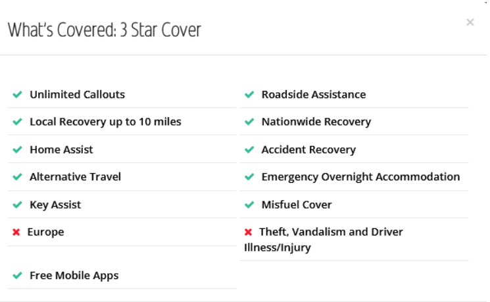
Task: Click the green checkmark beside Unlimited Callouts
Action: coord(17,95)
